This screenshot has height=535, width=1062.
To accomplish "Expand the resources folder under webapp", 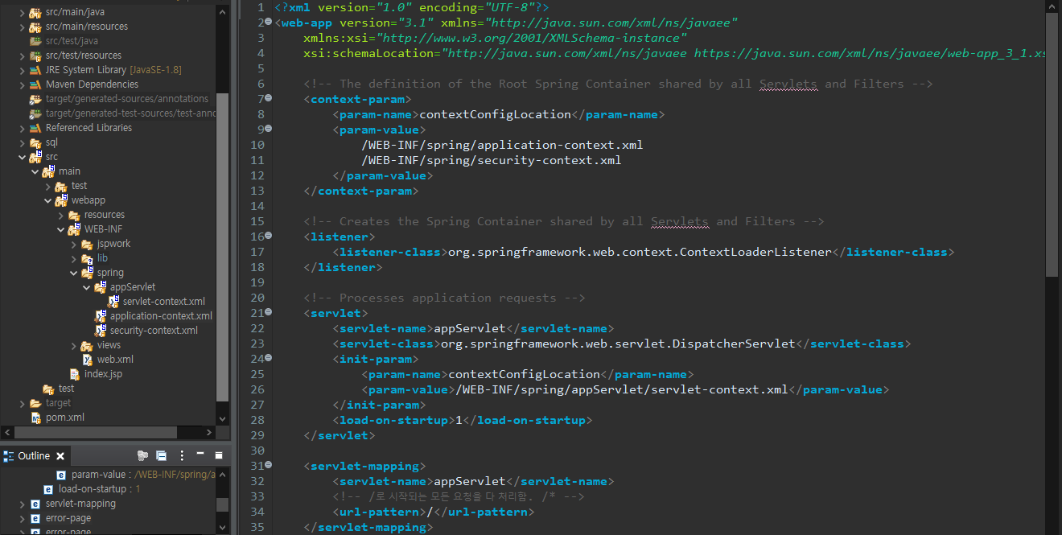I will tap(61, 214).
